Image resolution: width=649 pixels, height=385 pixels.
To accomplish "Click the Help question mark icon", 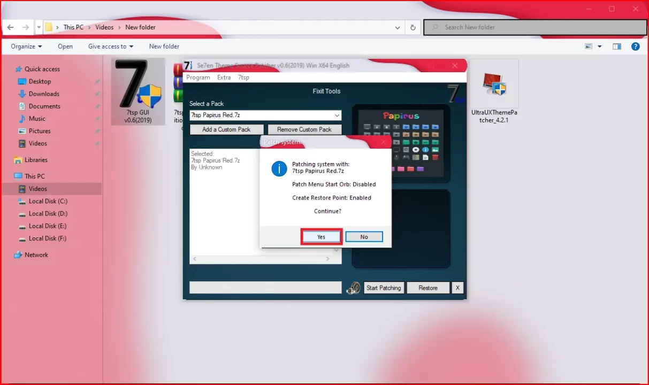I will coord(636,47).
